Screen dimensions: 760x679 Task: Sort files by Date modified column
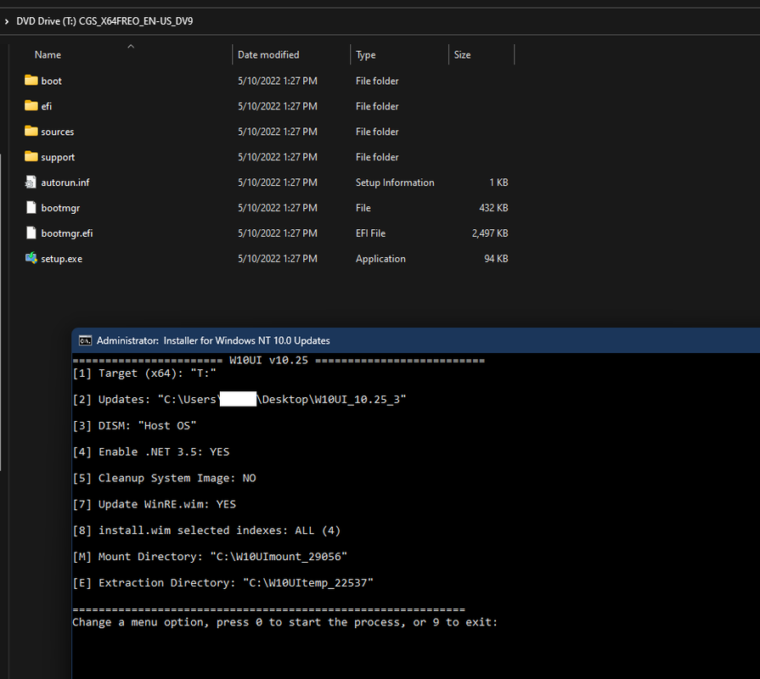268,54
